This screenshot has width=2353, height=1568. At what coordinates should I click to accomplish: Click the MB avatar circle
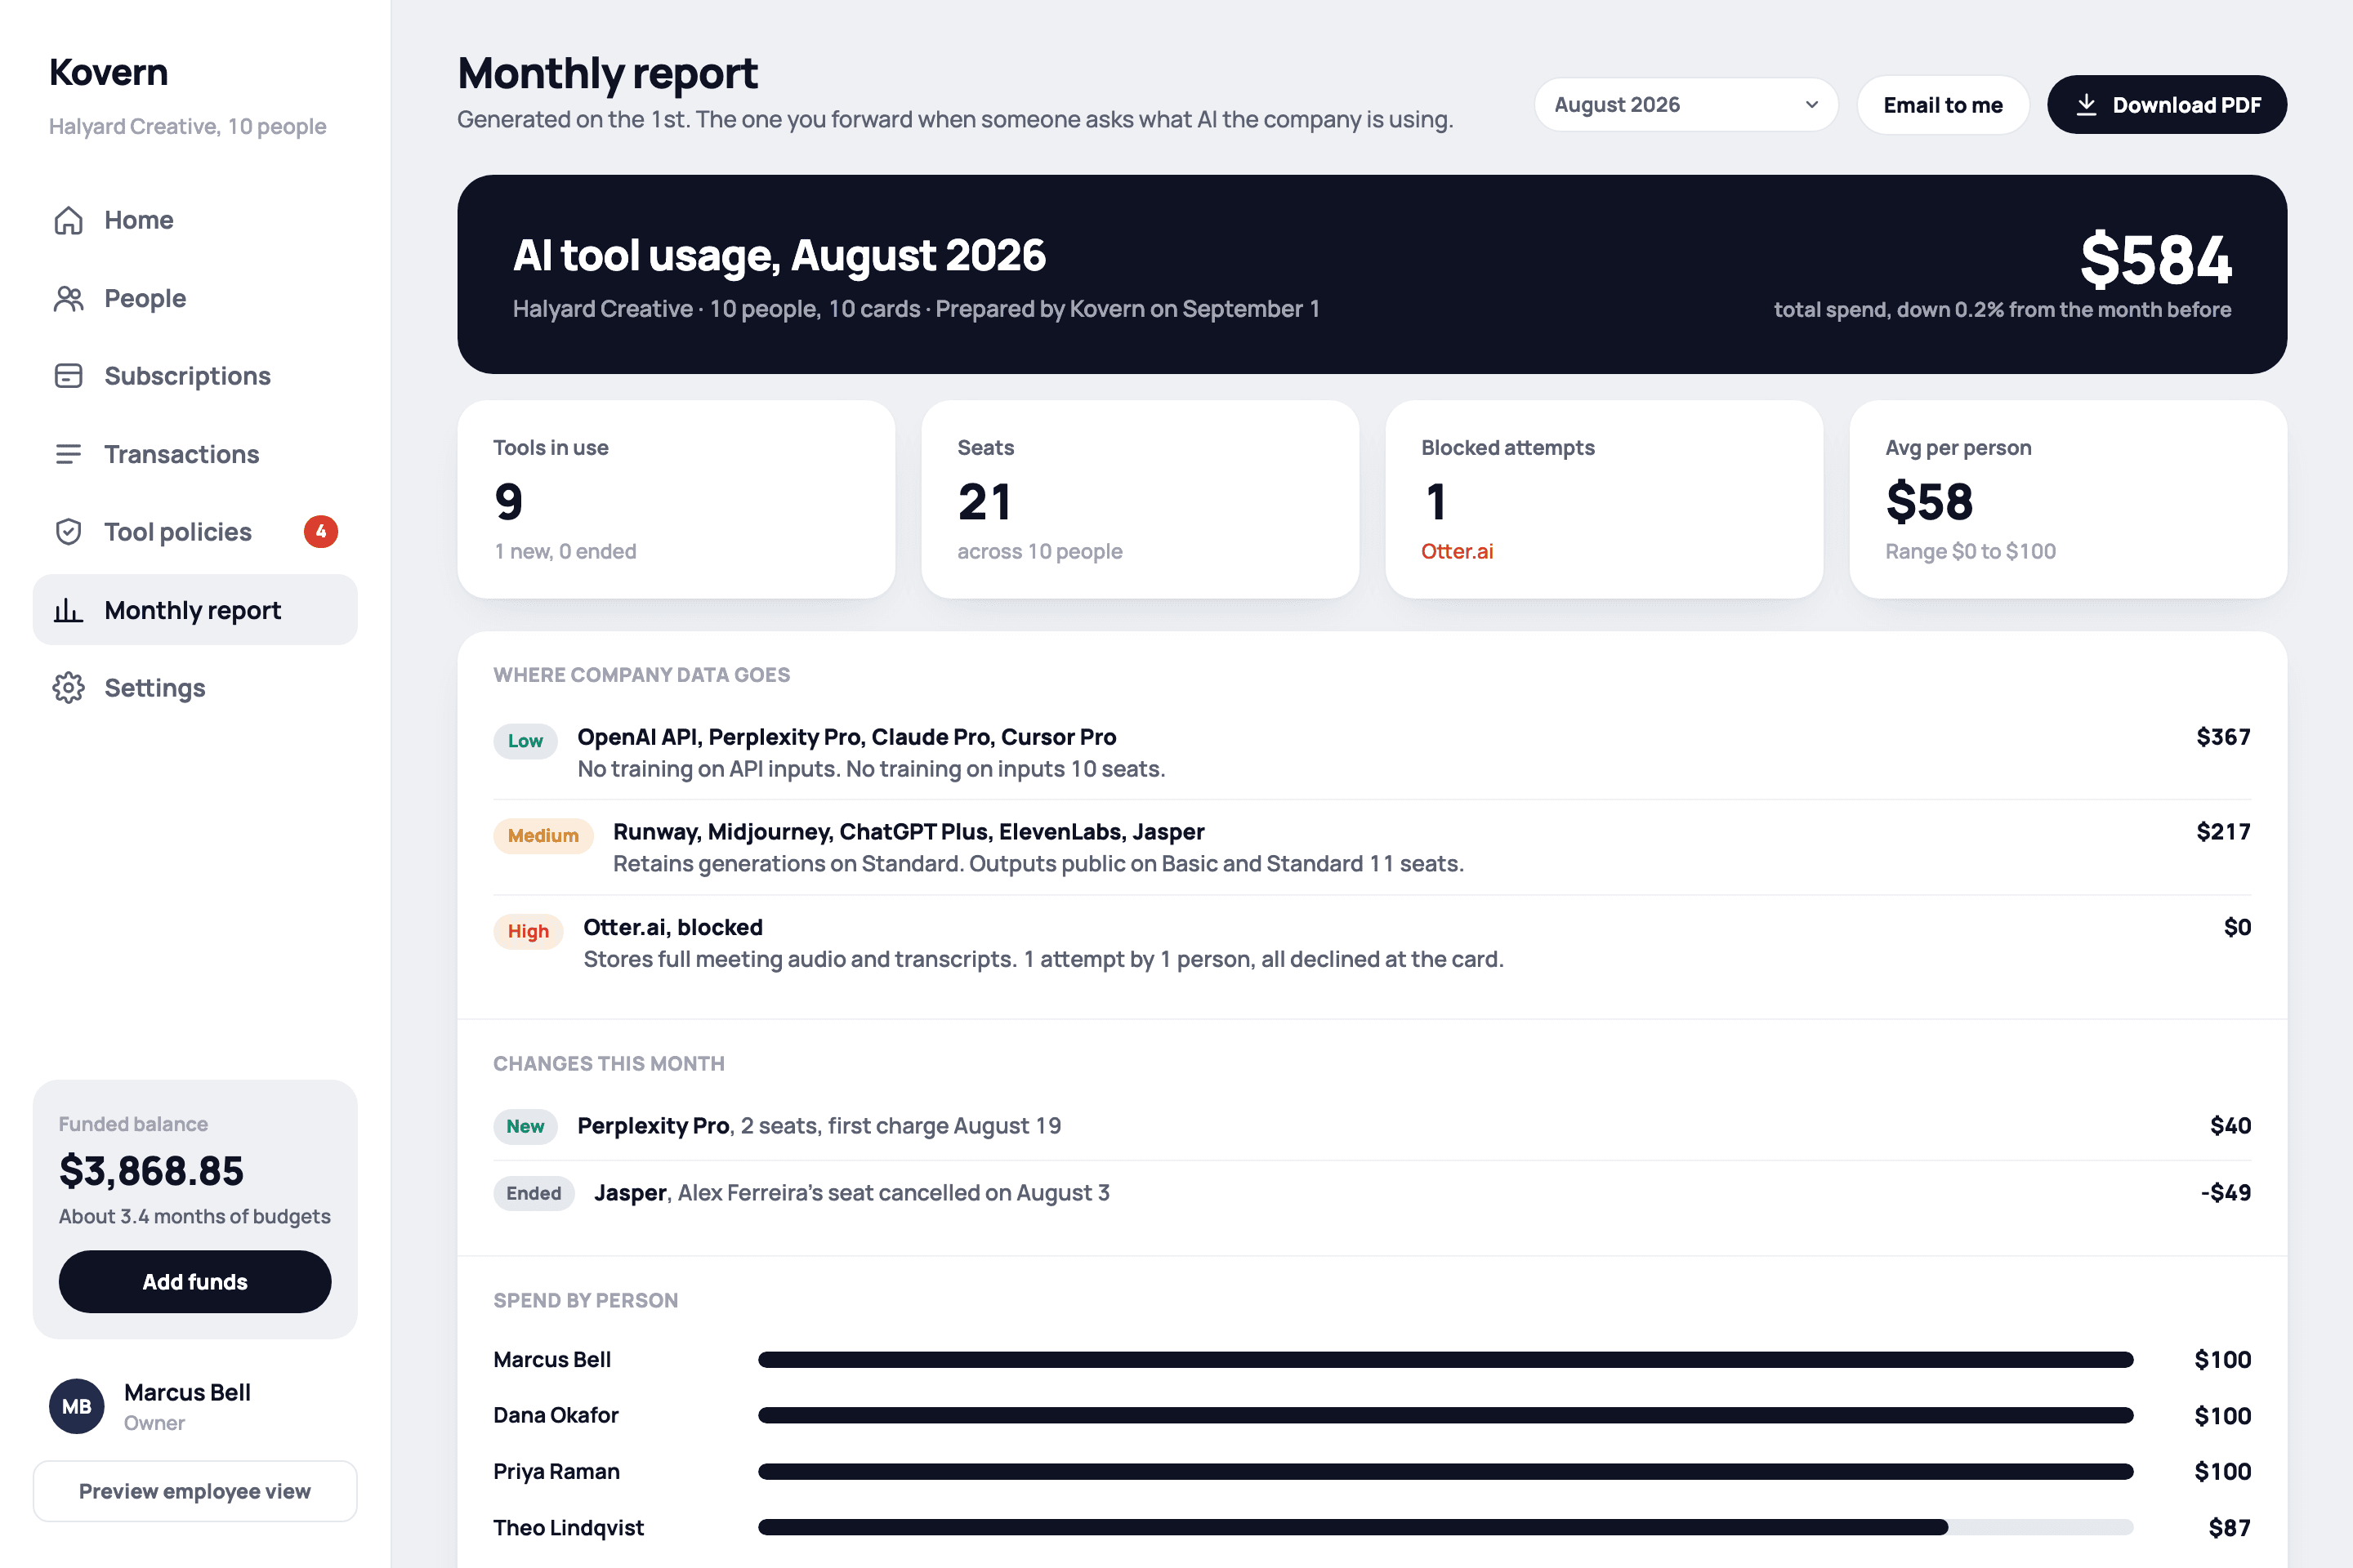click(77, 1406)
